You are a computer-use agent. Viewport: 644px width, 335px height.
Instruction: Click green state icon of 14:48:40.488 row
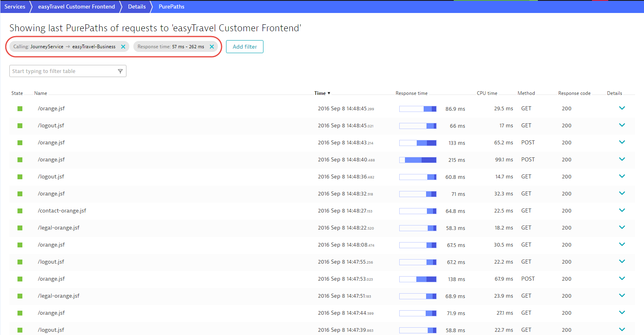click(20, 160)
